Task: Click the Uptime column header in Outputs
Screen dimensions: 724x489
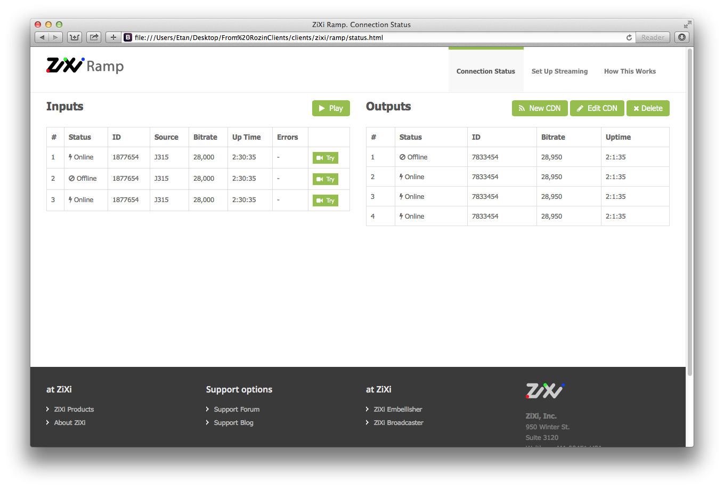Action: [618, 137]
